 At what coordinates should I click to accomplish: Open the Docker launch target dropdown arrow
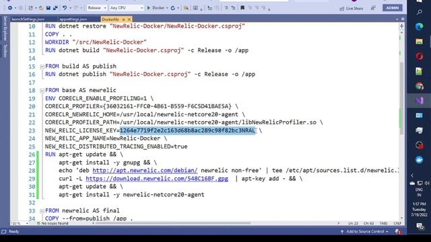[167, 8]
